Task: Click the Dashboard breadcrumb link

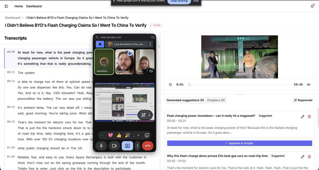Action: point(12,18)
